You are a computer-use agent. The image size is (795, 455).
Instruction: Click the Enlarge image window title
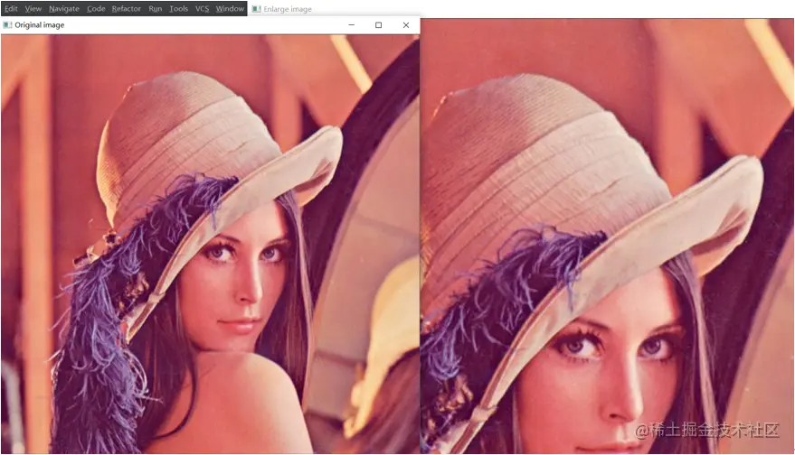288,9
